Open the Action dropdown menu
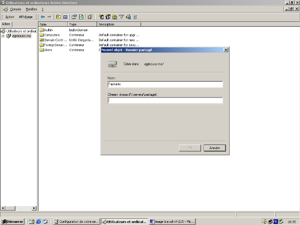300x225 pixels. 10,17
